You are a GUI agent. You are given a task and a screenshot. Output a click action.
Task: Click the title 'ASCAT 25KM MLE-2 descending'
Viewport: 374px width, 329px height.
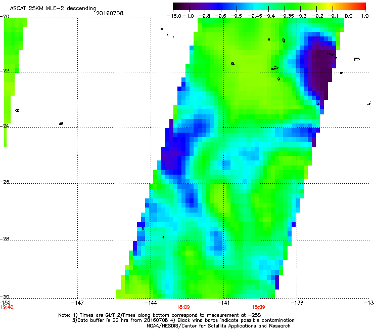point(53,8)
